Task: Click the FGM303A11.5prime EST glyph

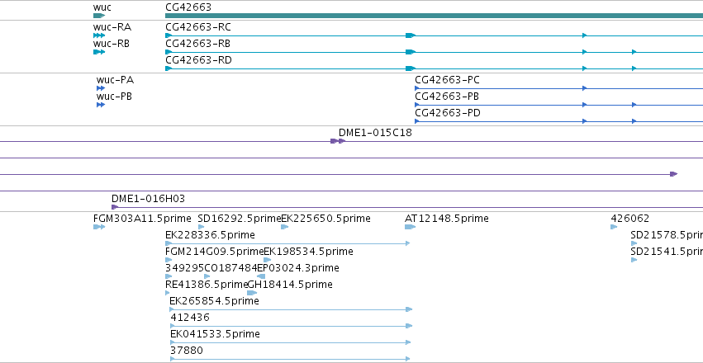Action: coord(99,227)
